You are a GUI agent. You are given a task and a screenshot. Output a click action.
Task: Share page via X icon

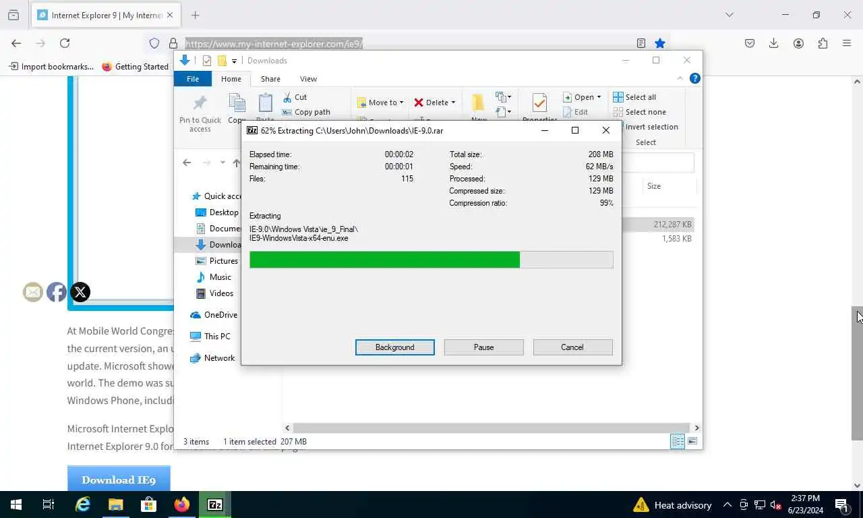[x=80, y=292]
